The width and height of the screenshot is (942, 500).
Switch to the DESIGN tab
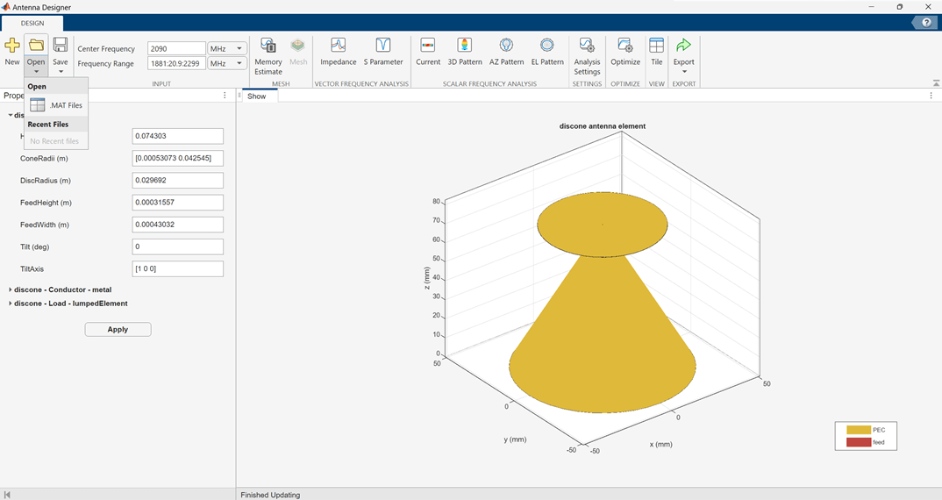pos(32,23)
